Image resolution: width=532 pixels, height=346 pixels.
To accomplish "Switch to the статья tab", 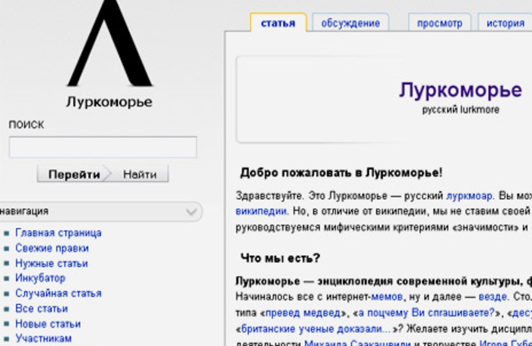I will (278, 23).
